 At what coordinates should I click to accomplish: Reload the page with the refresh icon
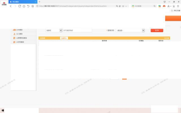tap(20, 6)
